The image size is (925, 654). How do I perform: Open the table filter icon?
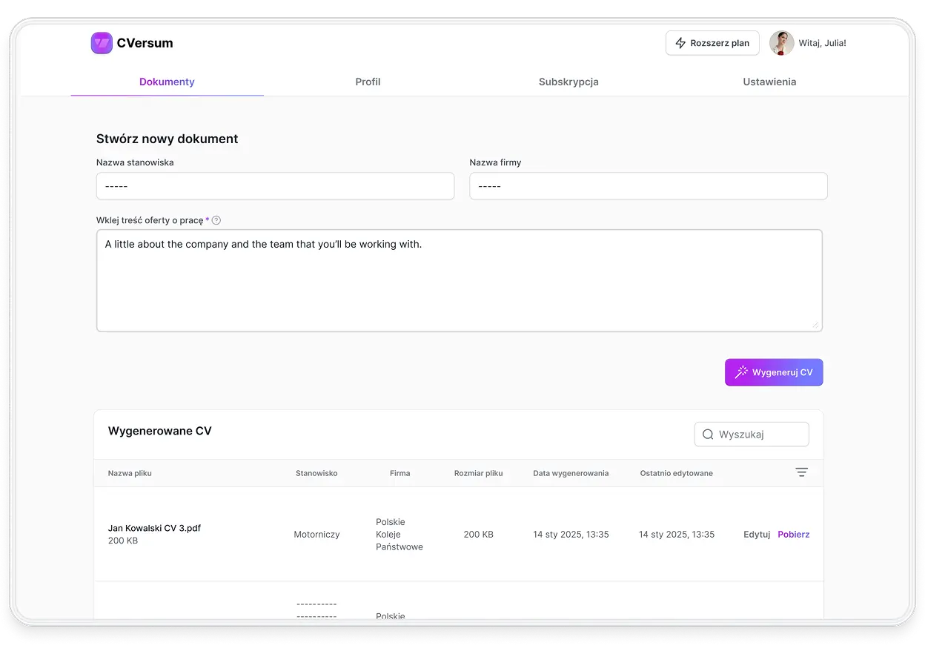click(x=801, y=472)
